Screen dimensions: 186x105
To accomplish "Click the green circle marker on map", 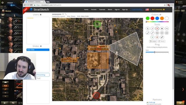I will click(97, 24).
